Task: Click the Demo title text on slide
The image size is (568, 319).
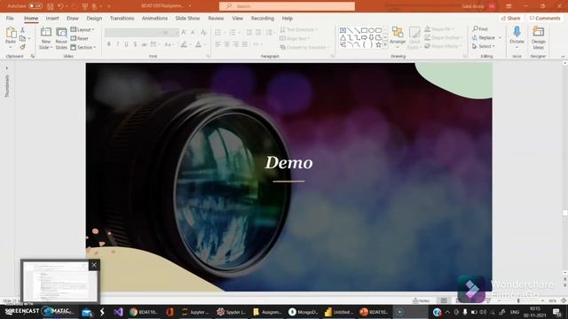Action: pyautogui.click(x=288, y=163)
